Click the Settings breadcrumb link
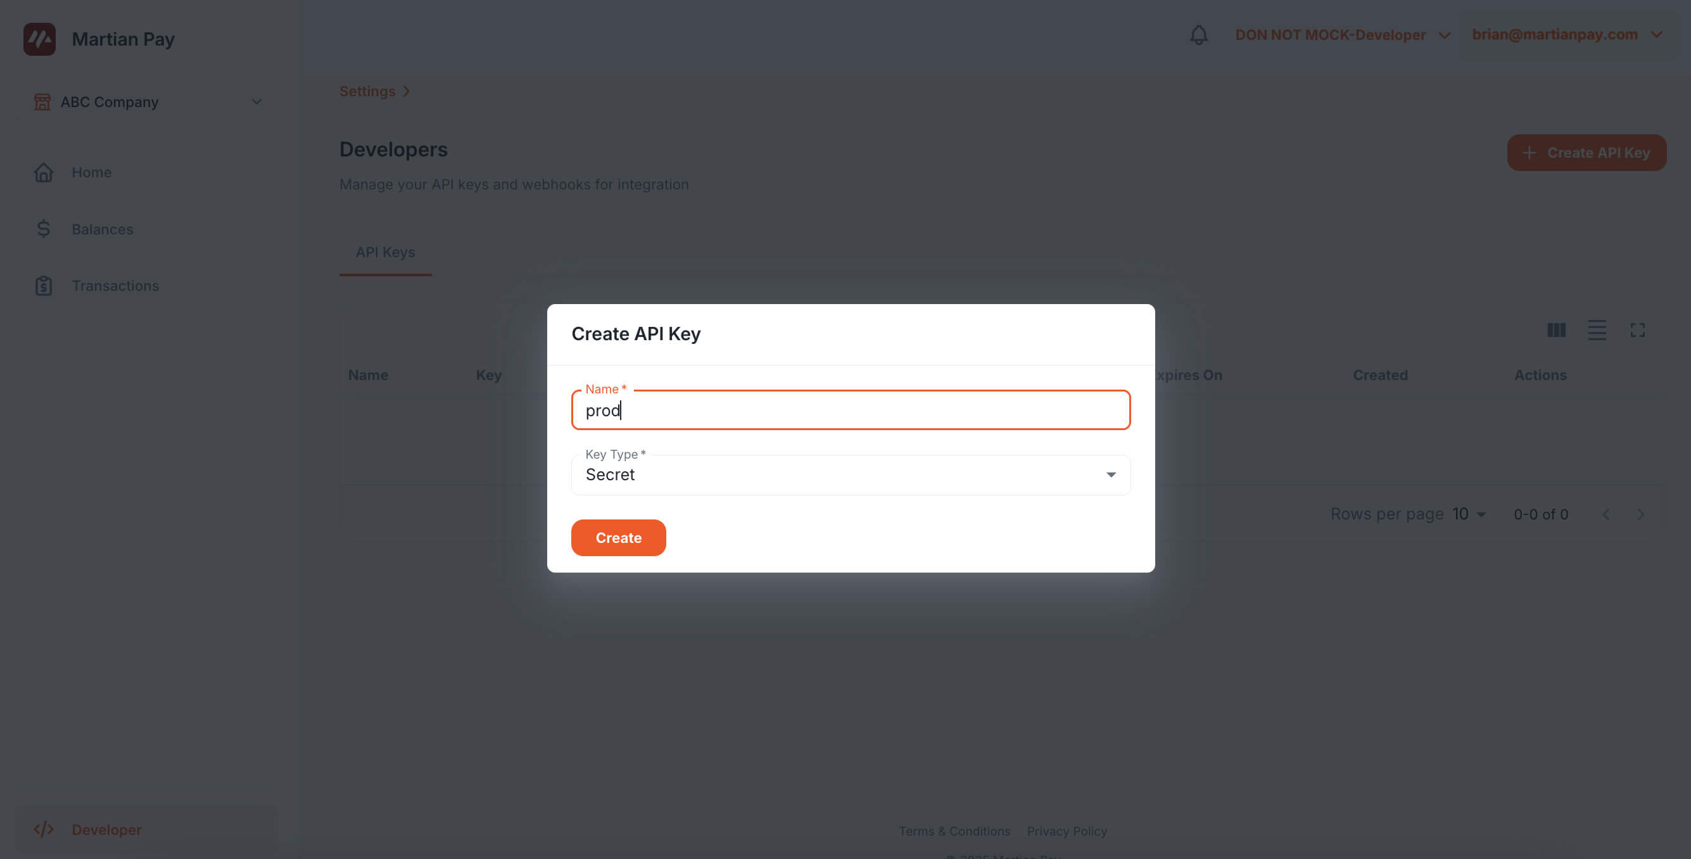Viewport: 1691px width, 859px height. click(x=367, y=91)
